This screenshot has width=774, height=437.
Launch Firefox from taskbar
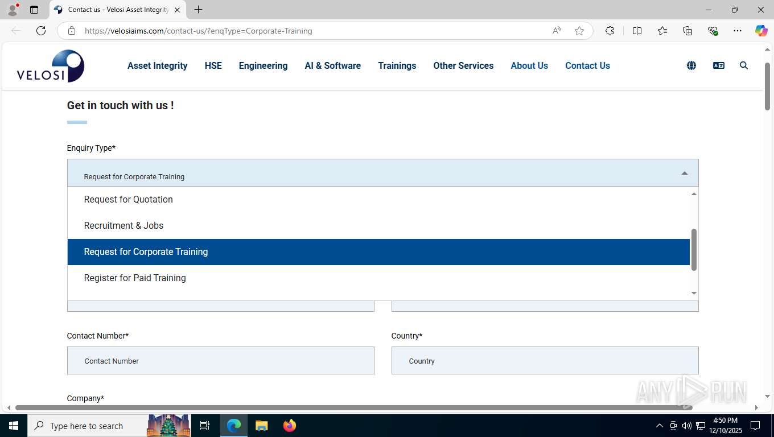290,426
